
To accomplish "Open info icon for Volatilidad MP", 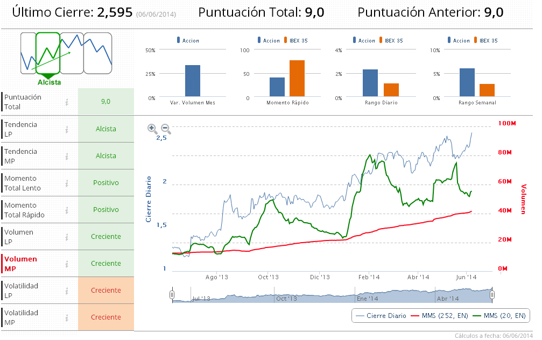I will (x=67, y=318).
